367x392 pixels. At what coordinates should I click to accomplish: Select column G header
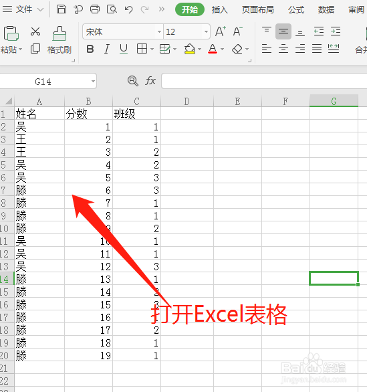pyautogui.click(x=334, y=101)
